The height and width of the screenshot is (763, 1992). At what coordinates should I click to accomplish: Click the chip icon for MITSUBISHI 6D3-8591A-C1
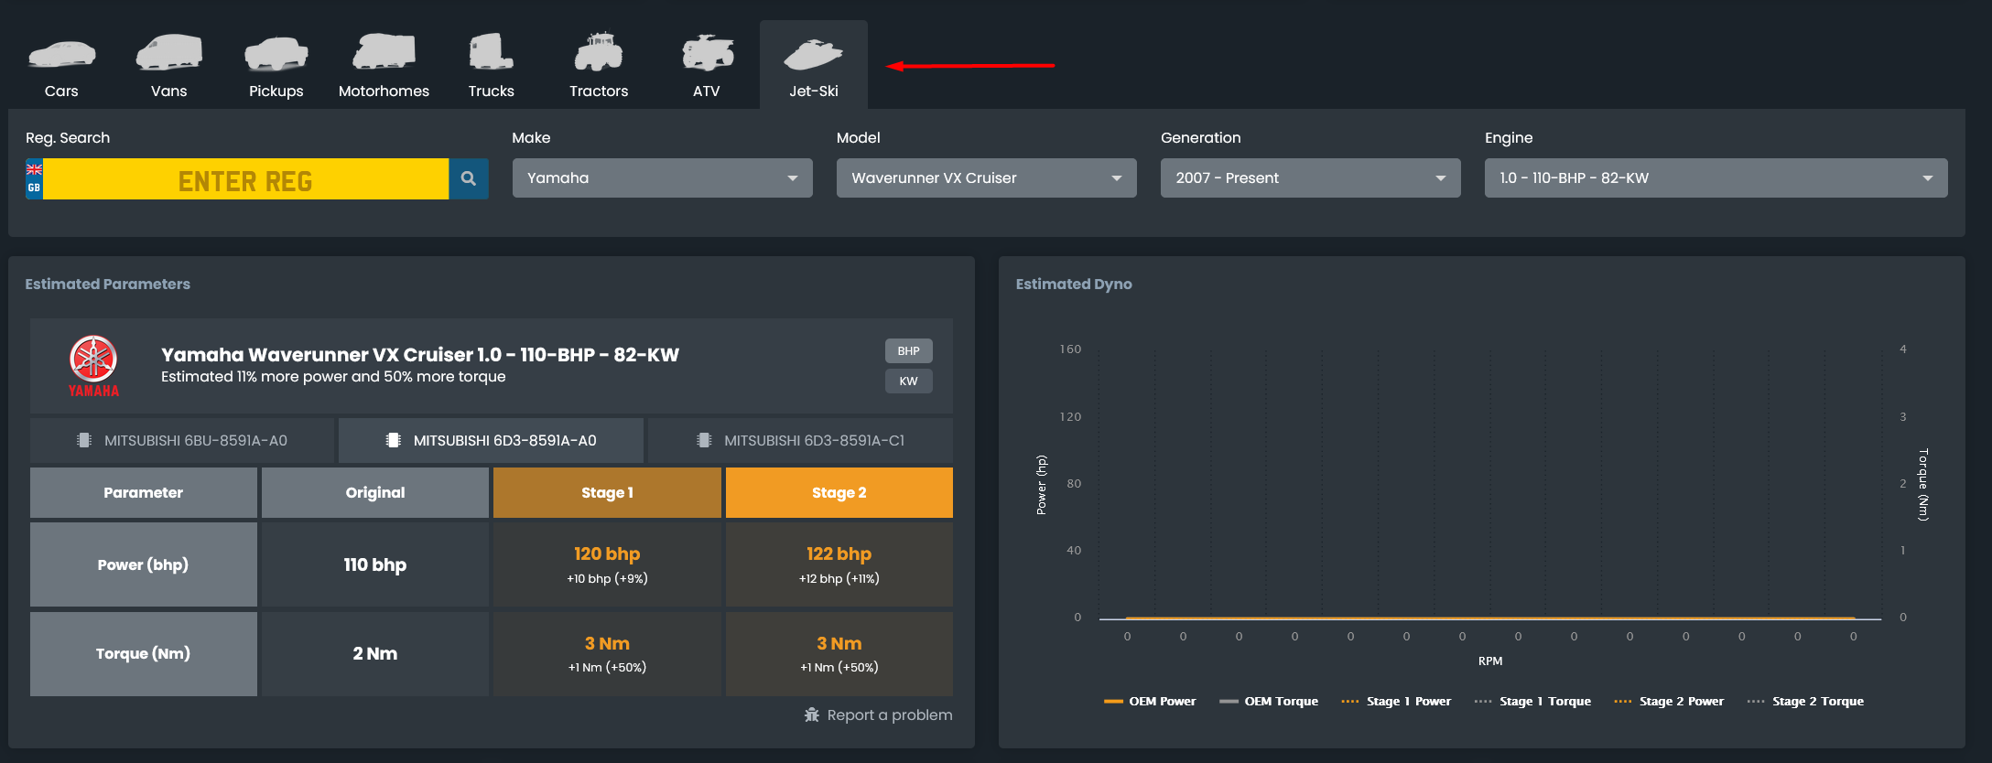[704, 440]
